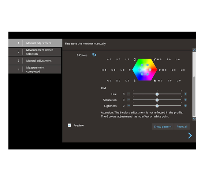This screenshot has width=205, height=181.
Task: Decrease Hue with the minus button
Action: coord(128,94)
